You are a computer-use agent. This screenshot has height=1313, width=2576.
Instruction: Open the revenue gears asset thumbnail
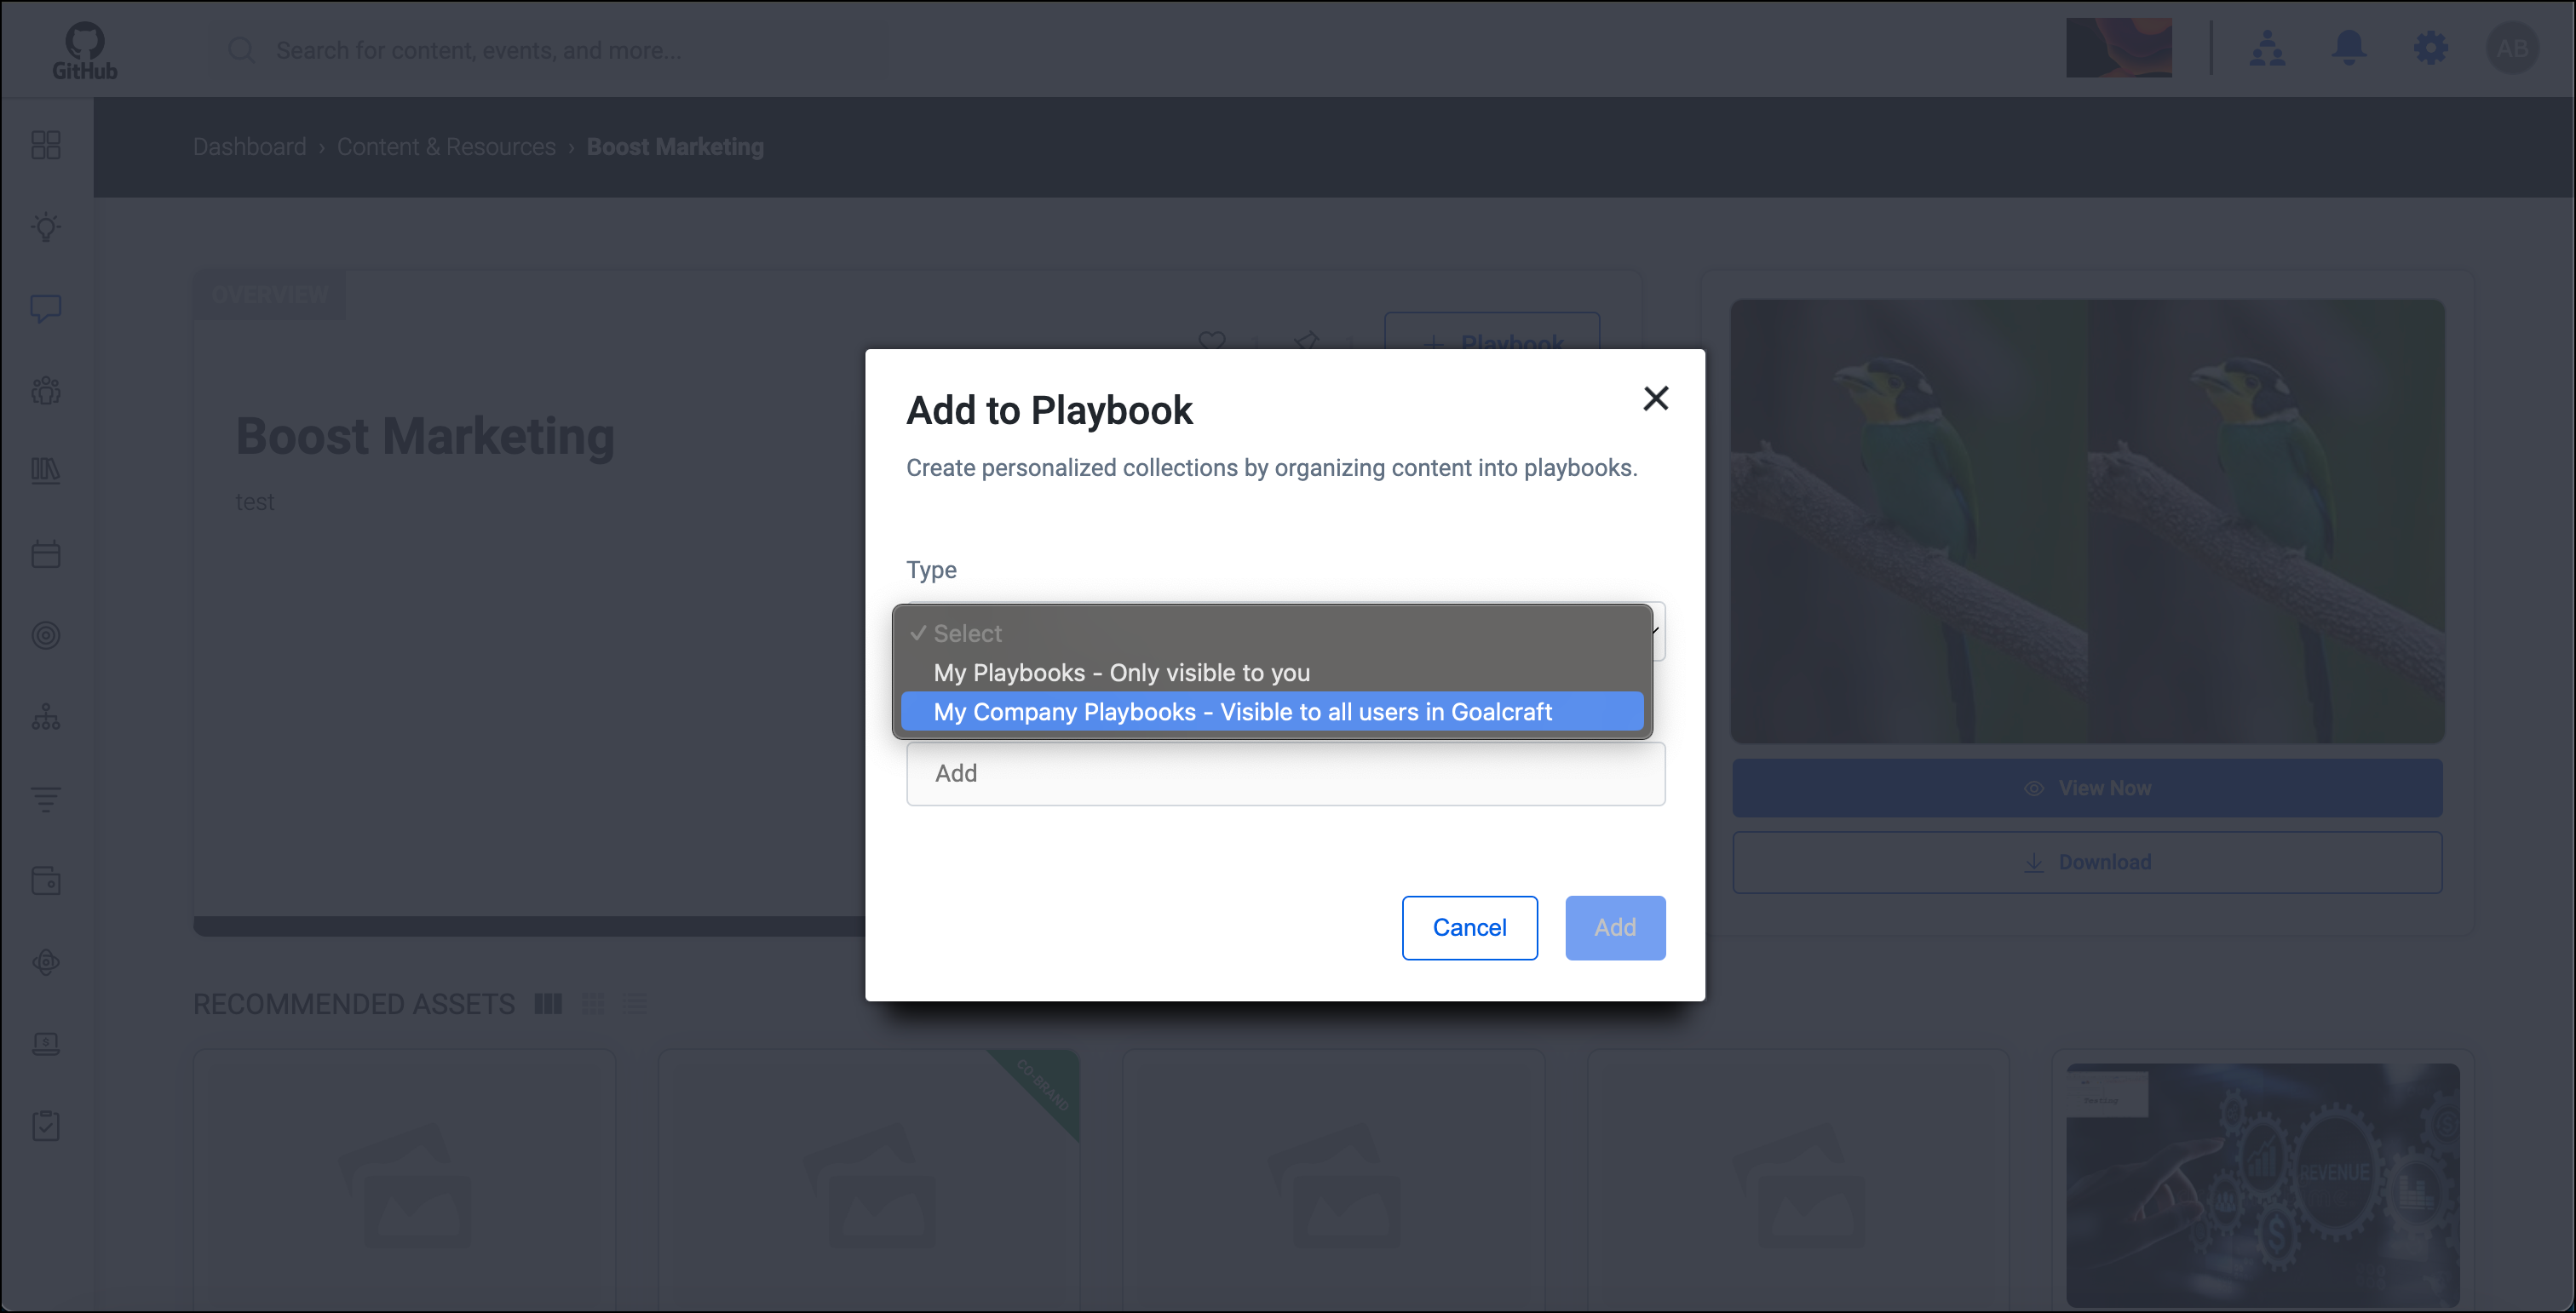click(2262, 1185)
